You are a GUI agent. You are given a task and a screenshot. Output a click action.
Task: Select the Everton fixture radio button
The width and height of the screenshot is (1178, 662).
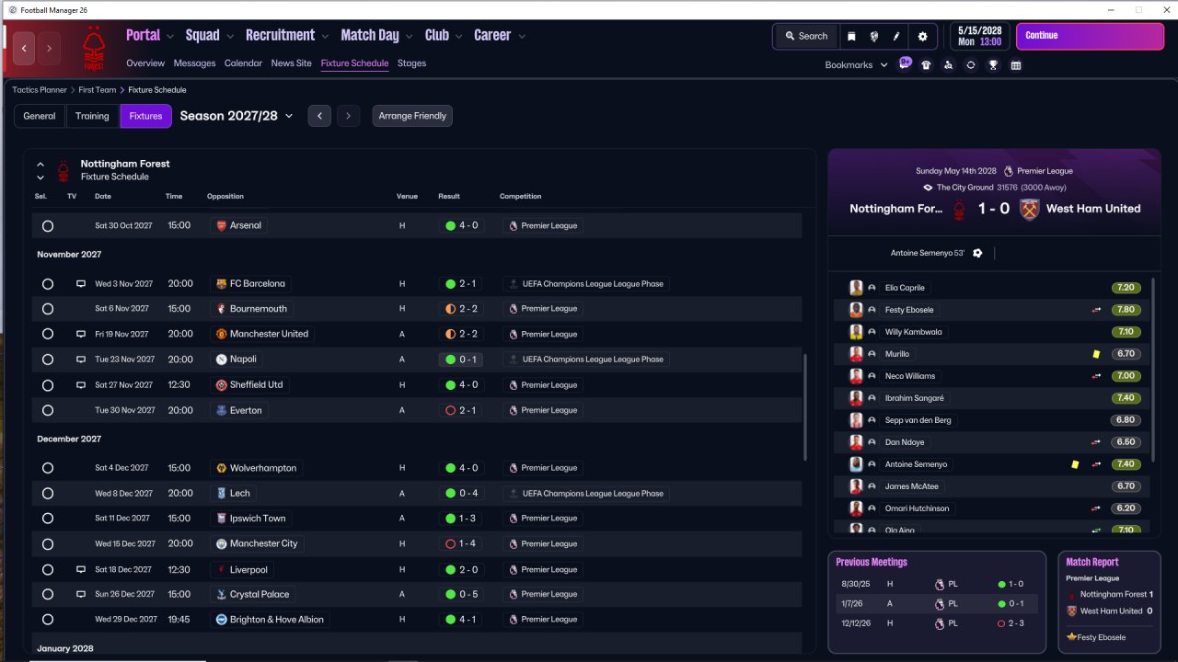(48, 411)
